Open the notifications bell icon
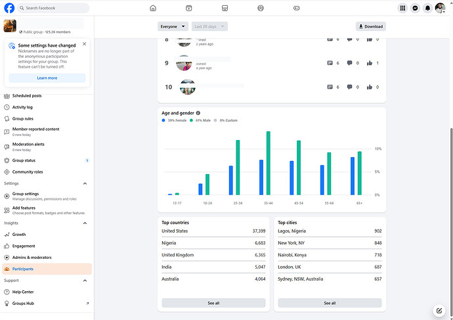 coord(427,8)
